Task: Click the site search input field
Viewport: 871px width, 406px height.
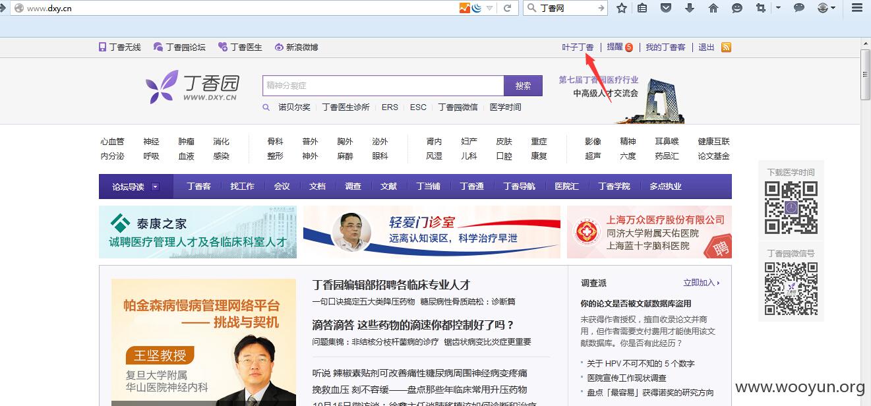Action: [383, 86]
